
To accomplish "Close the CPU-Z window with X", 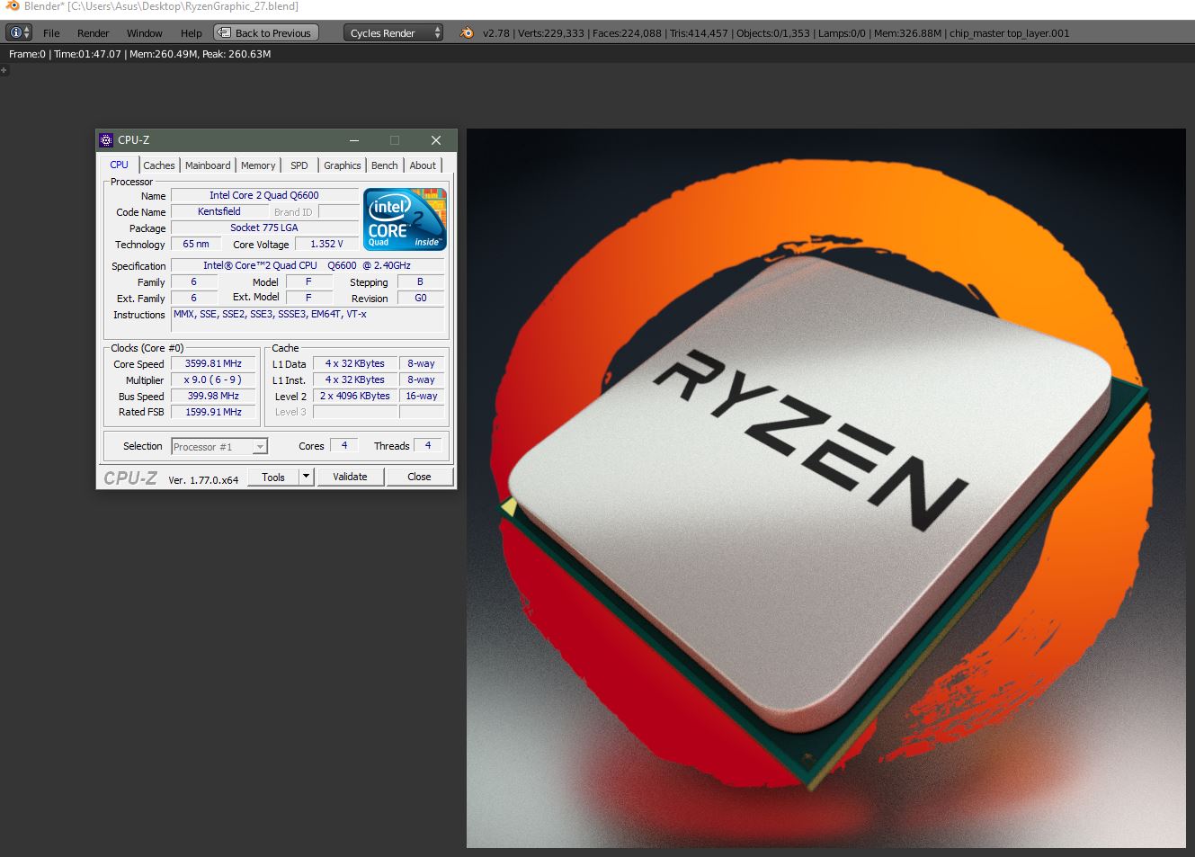I will coord(436,140).
